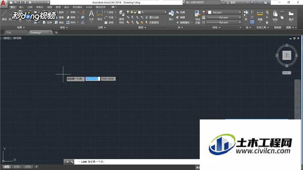The width and height of the screenshot is (303, 170).
Task: Select the 测量 Measure tool
Action: 260,16
